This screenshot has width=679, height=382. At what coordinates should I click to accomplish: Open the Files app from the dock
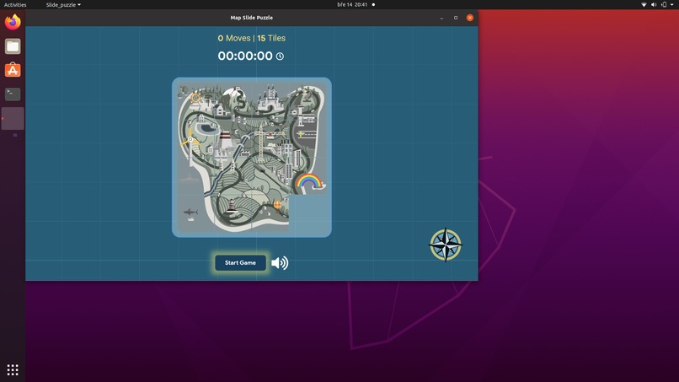[x=13, y=46]
